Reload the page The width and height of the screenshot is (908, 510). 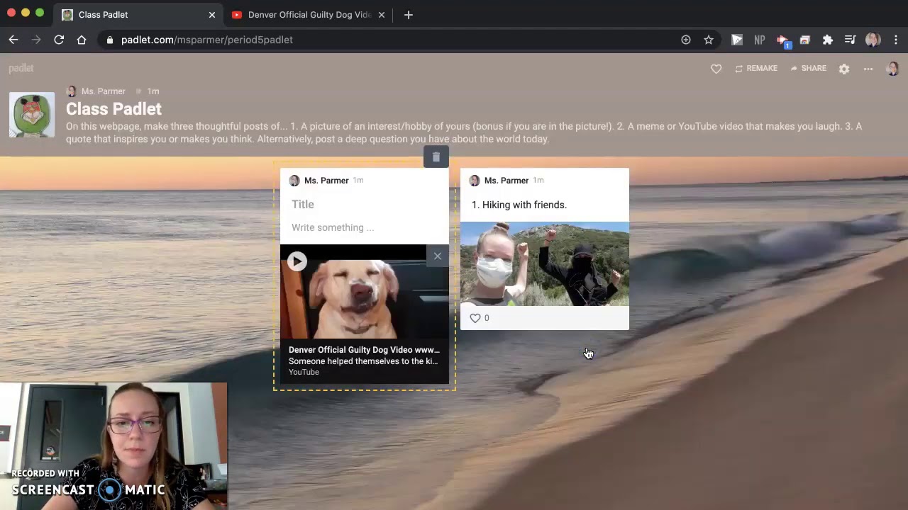(59, 40)
